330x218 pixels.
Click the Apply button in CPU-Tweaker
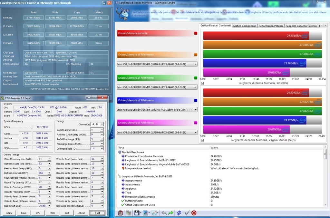[9, 213]
